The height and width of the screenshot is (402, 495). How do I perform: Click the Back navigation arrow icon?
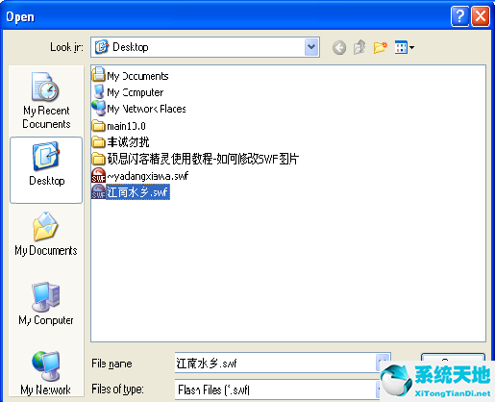[339, 48]
